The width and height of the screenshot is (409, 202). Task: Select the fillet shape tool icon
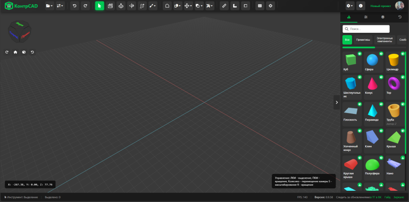coord(167,6)
